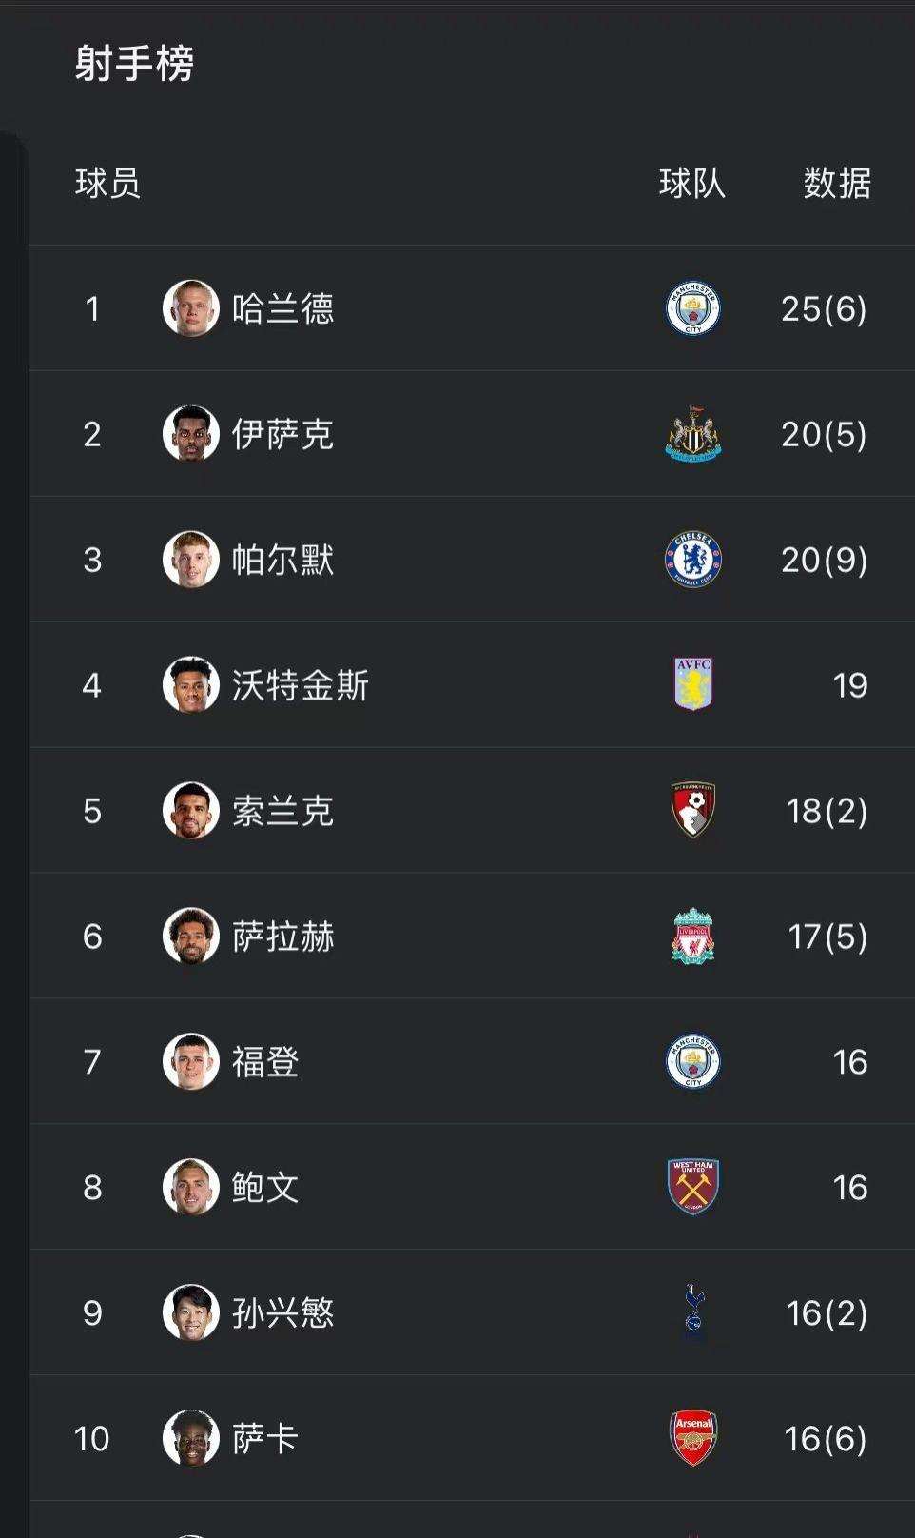Click the Newcastle United crest
Viewport: 915px width, 1538px height.
click(x=692, y=434)
